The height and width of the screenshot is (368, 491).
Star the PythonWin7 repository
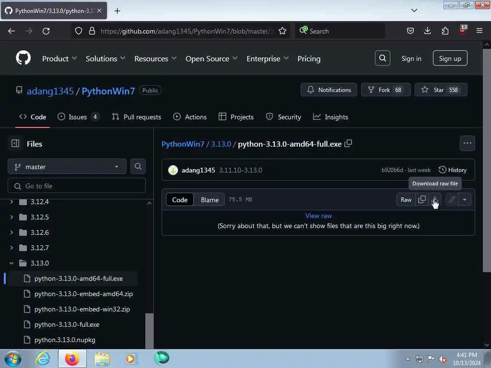tap(441, 90)
